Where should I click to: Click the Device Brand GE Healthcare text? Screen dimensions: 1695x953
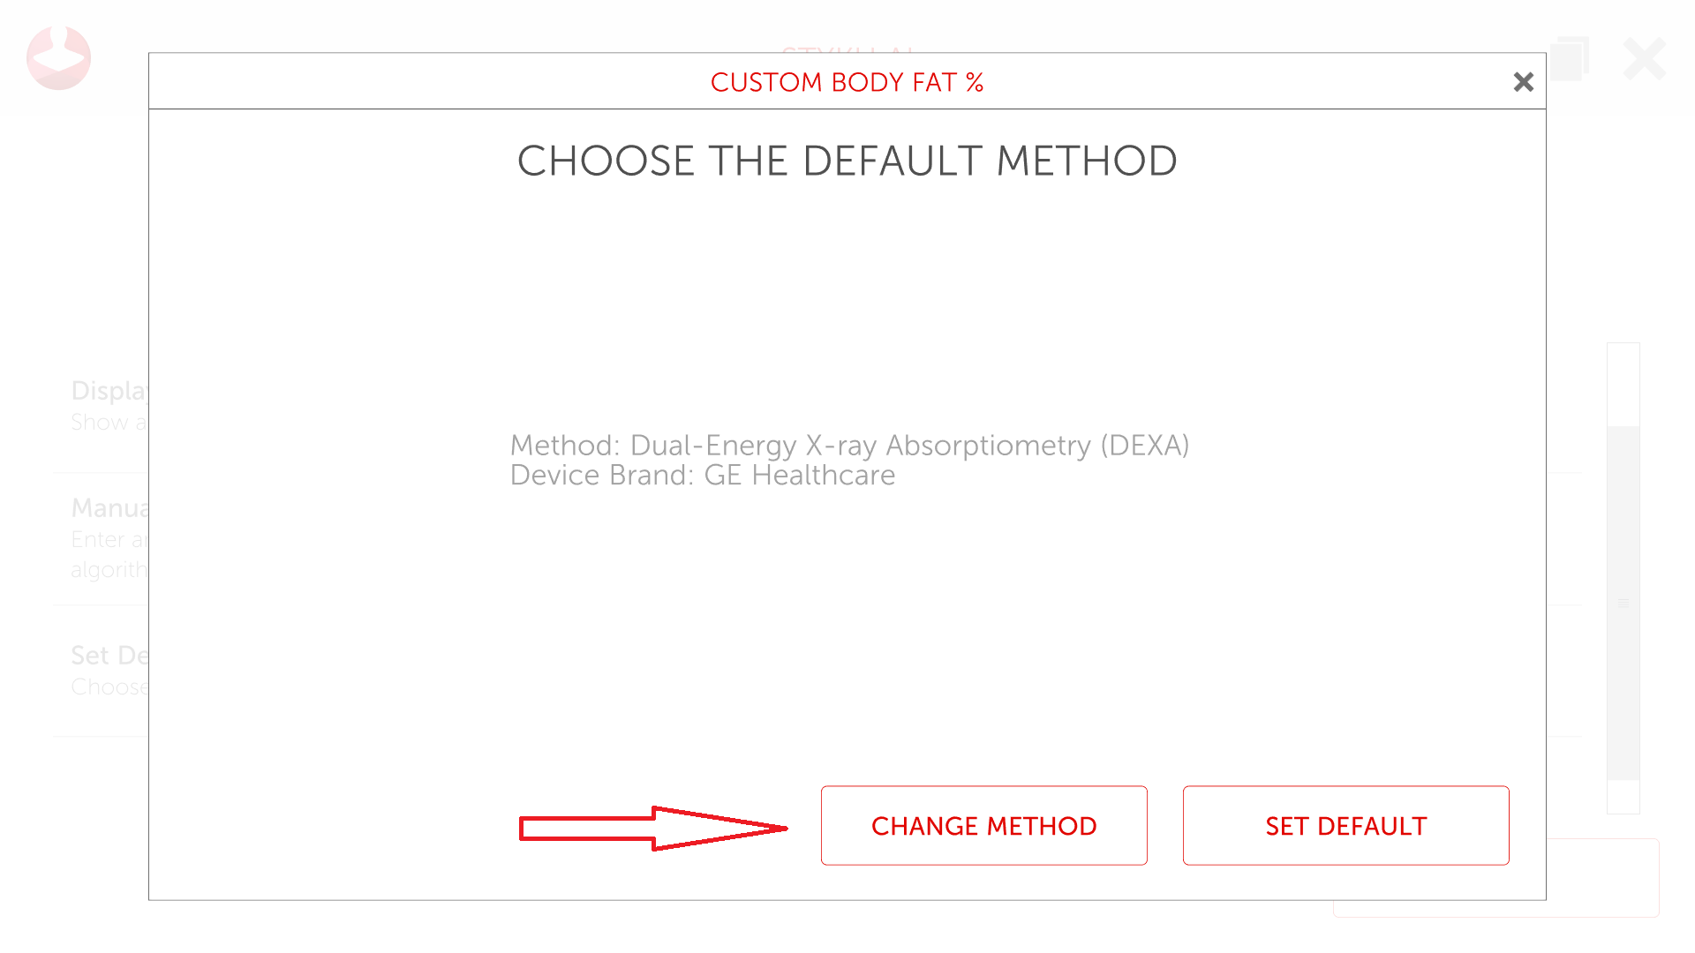pos(703,476)
